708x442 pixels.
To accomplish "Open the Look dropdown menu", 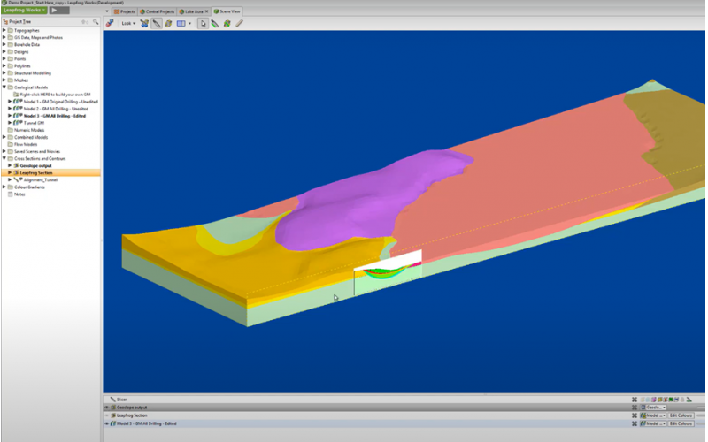I will (x=128, y=24).
